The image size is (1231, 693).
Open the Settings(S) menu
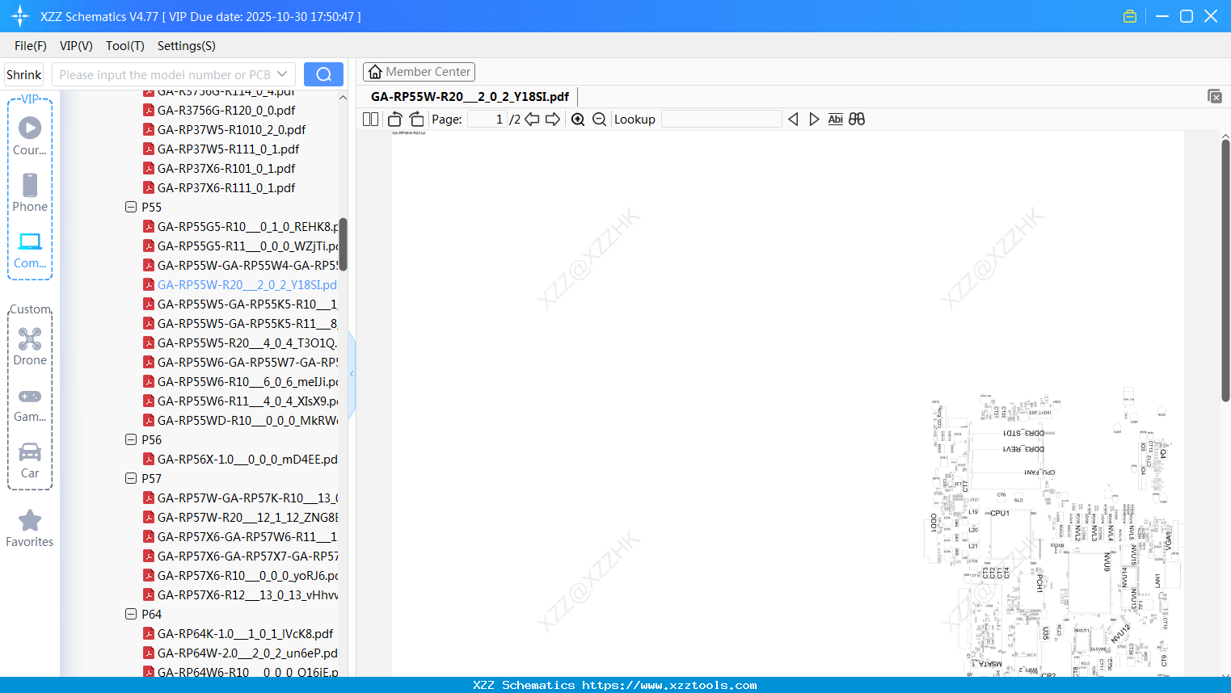[x=187, y=46]
